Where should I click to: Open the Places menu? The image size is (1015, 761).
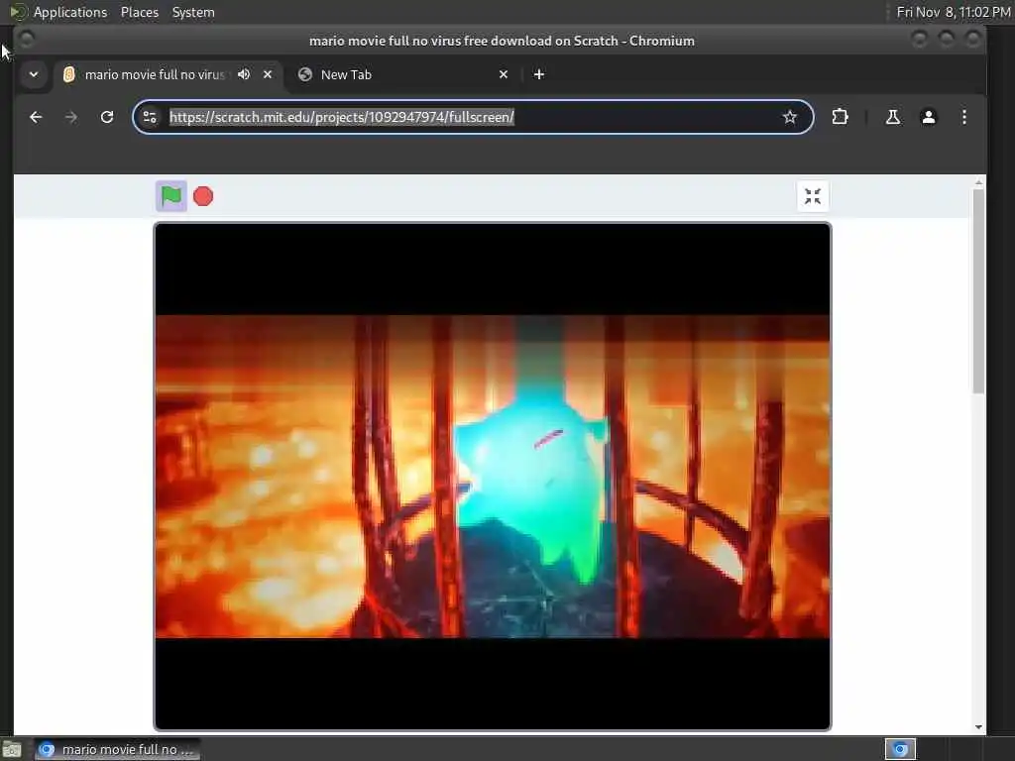(x=139, y=12)
